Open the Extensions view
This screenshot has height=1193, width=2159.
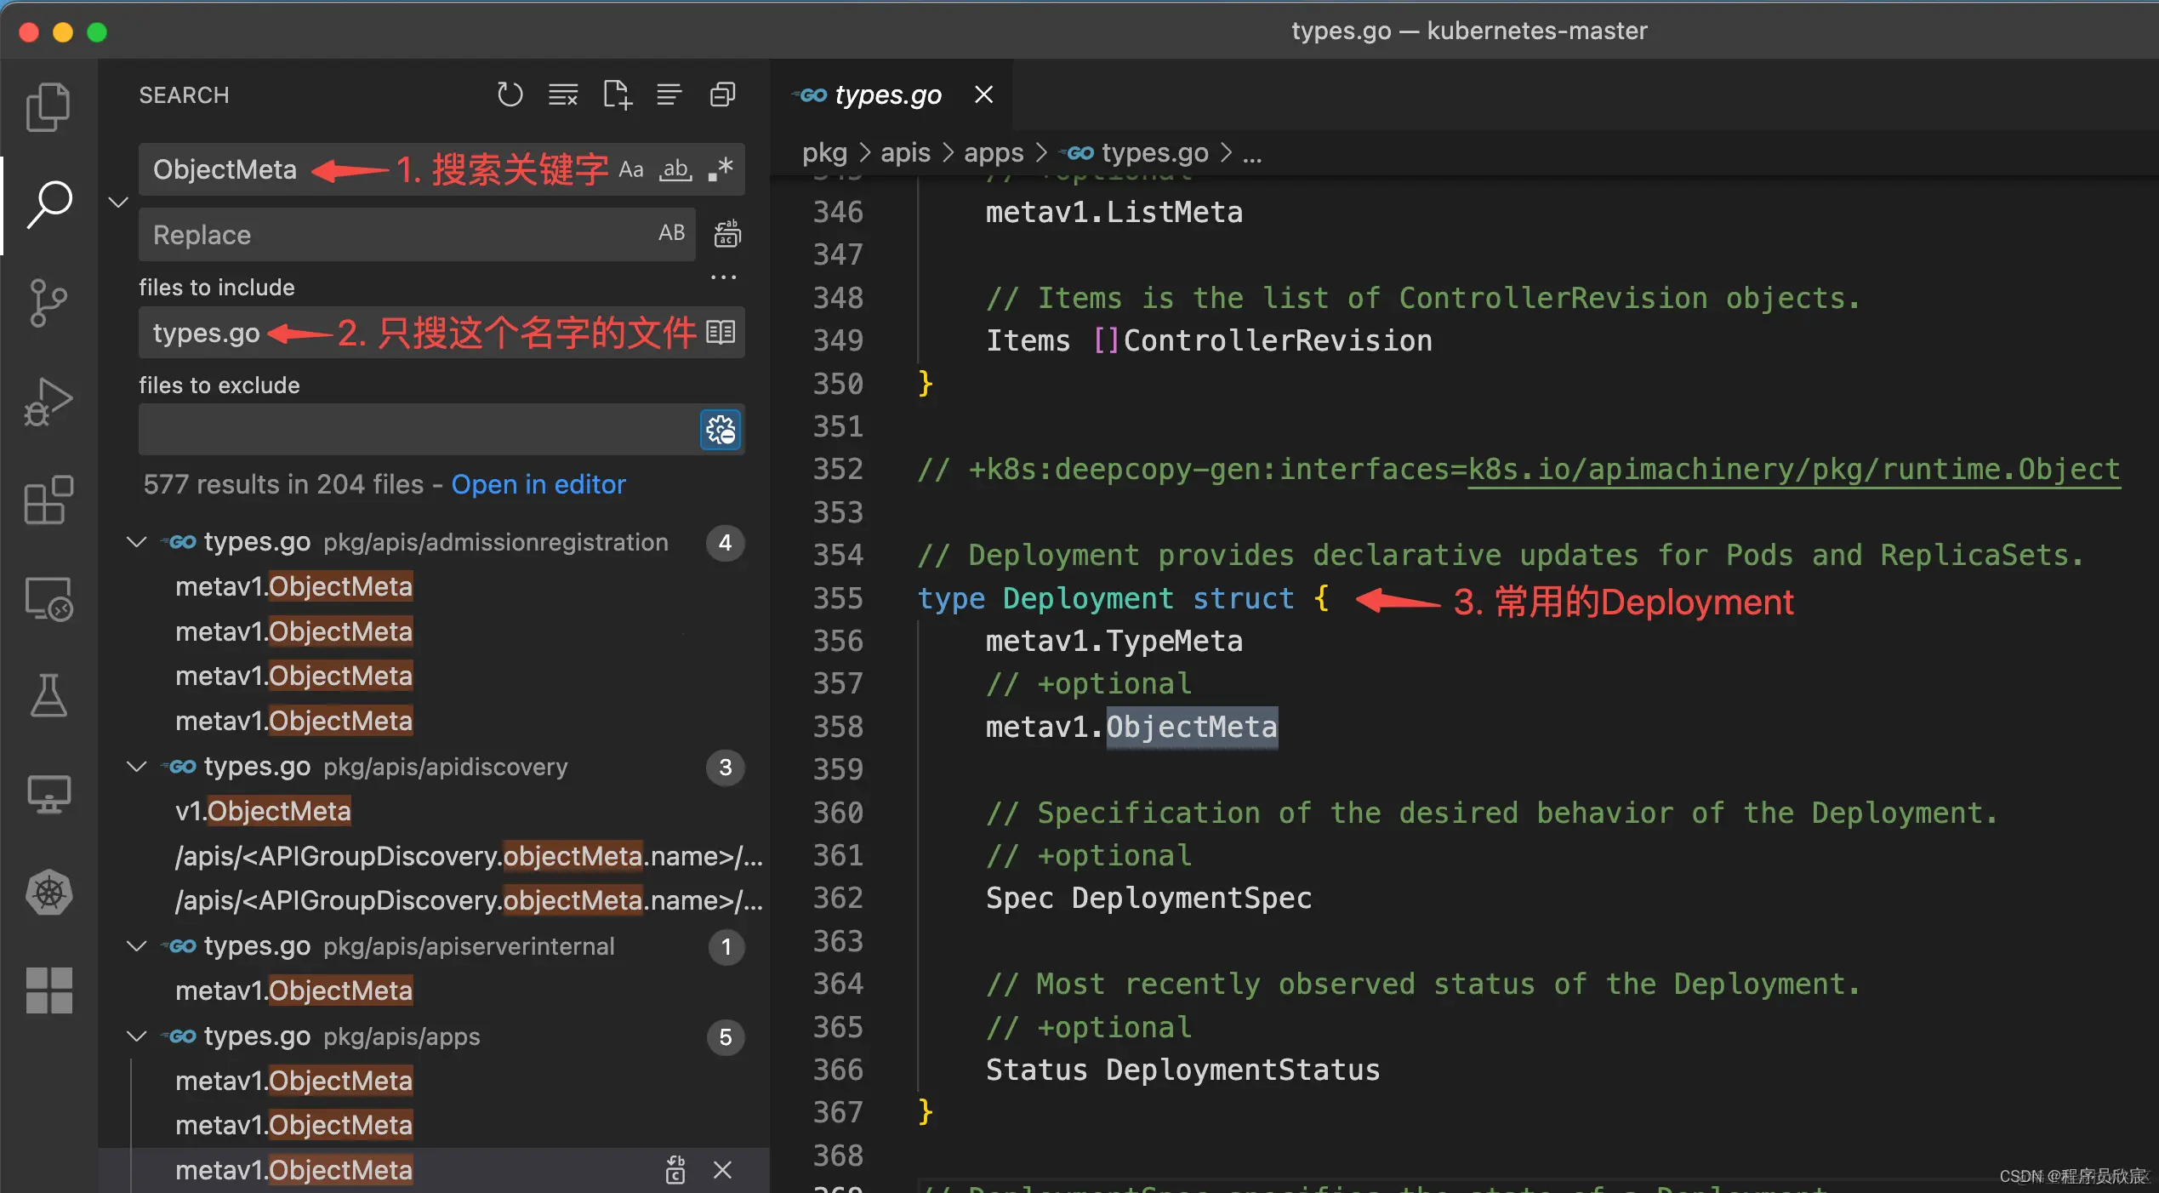click(48, 499)
